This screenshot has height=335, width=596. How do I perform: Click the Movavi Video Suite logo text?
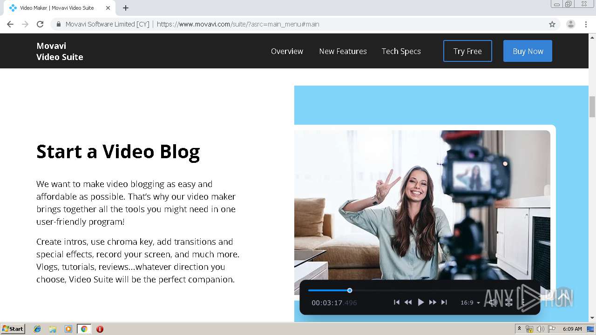click(x=60, y=51)
